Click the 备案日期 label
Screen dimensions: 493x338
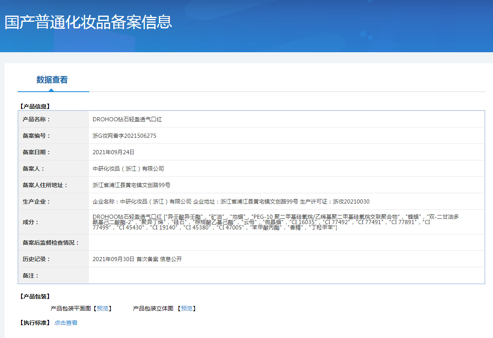point(36,152)
